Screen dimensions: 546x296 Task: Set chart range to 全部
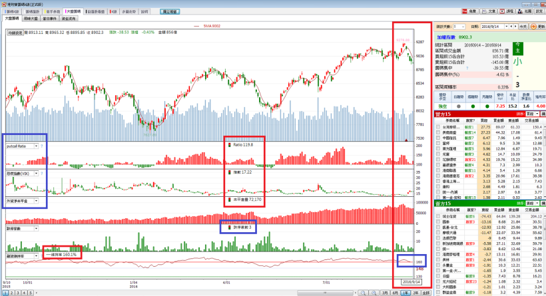[426, 293]
